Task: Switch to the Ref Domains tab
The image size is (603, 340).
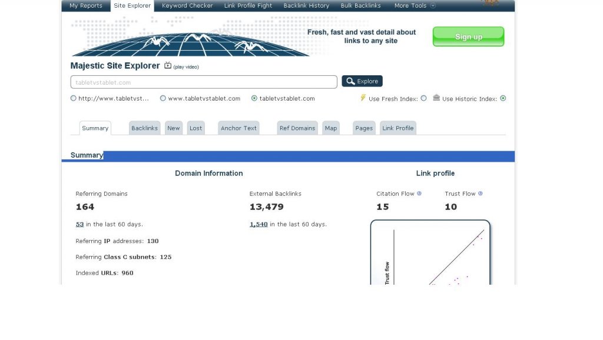Action: [x=297, y=128]
